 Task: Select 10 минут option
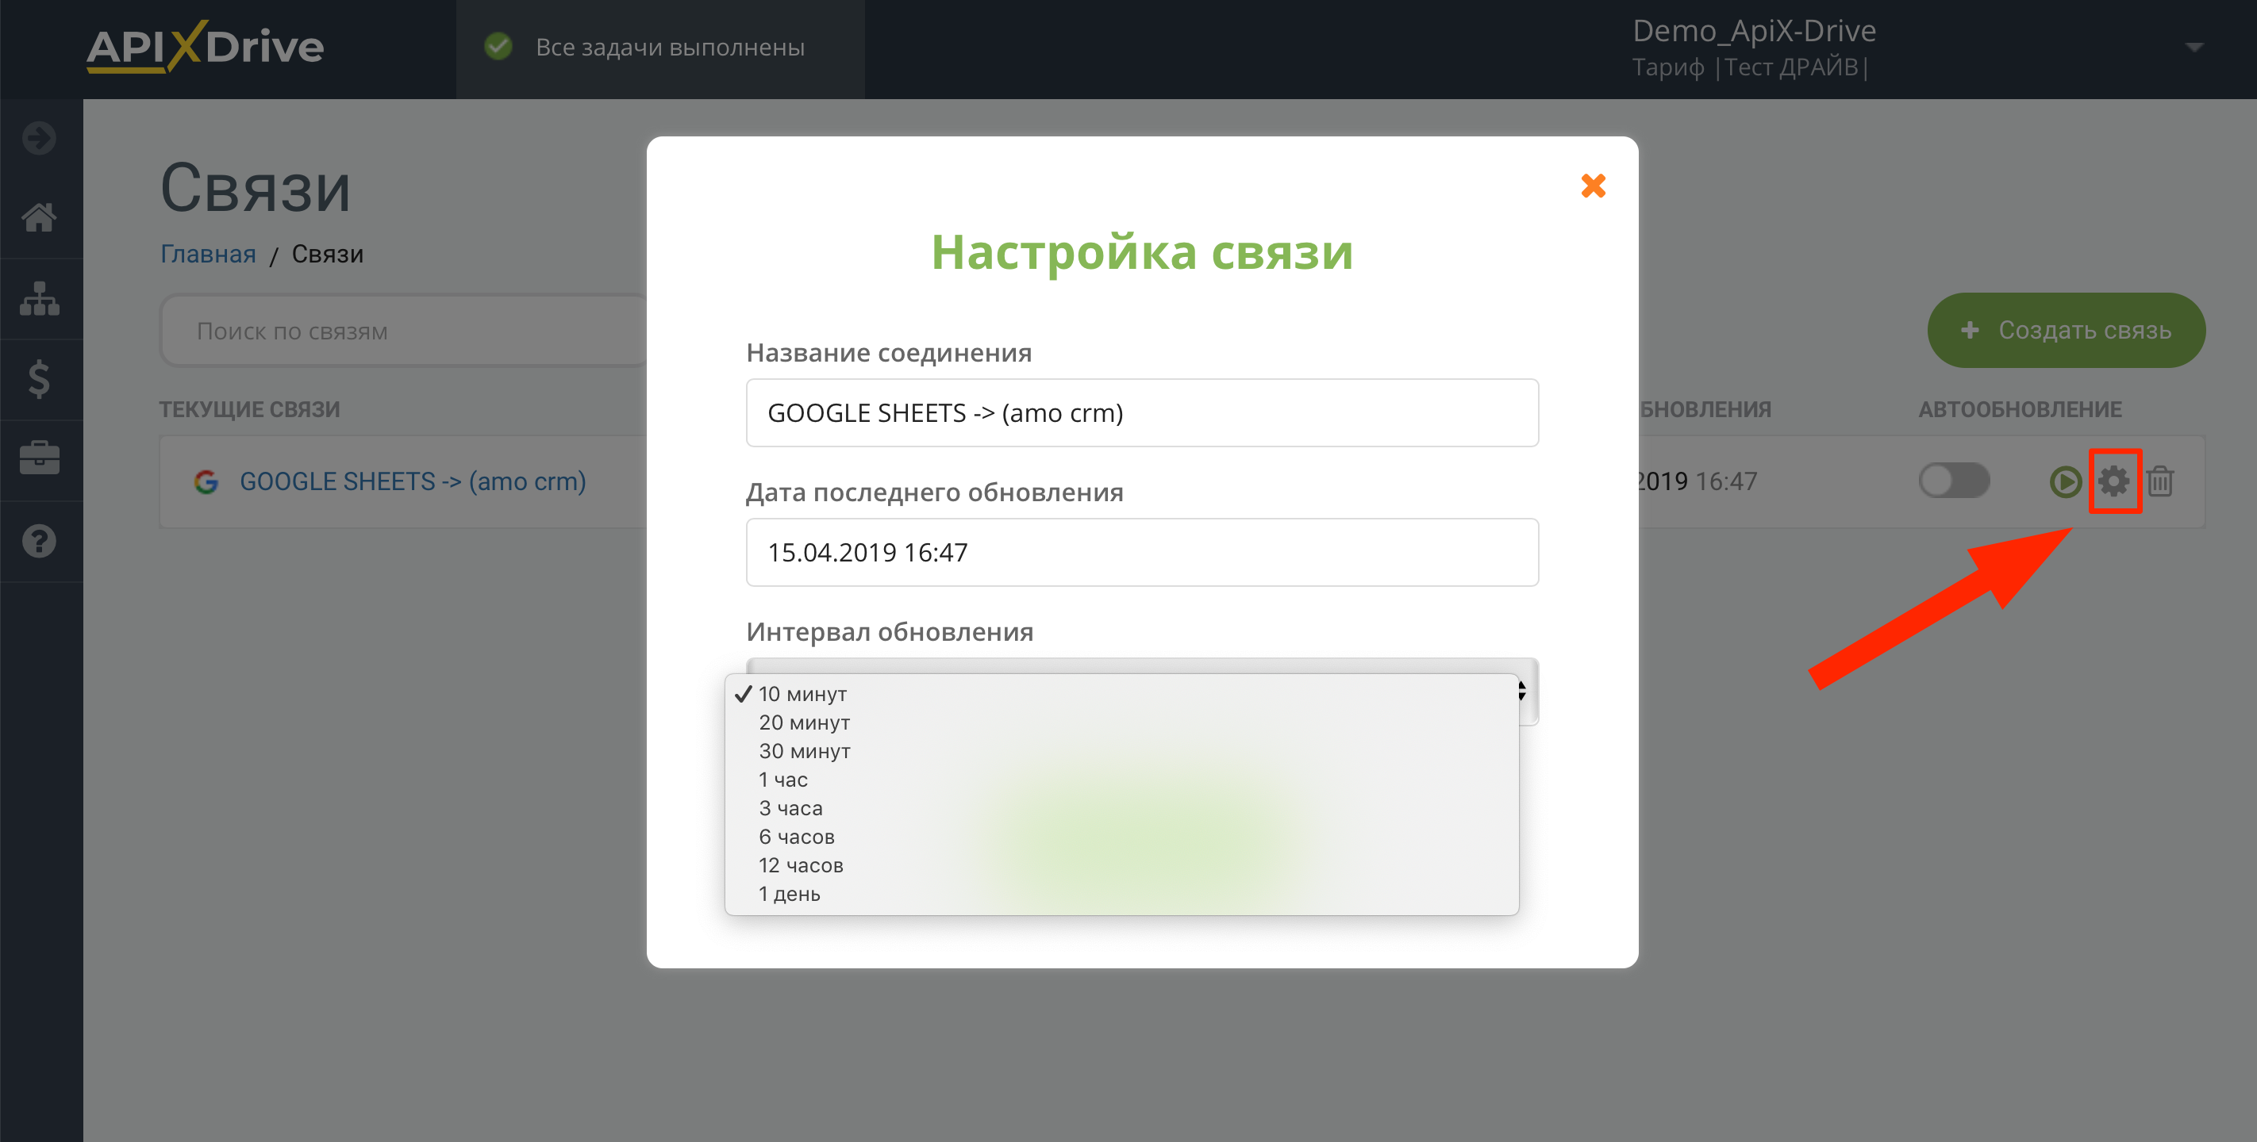(1121, 694)
